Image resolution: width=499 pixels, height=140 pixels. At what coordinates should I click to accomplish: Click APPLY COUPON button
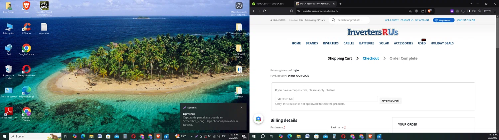[390, 101]
